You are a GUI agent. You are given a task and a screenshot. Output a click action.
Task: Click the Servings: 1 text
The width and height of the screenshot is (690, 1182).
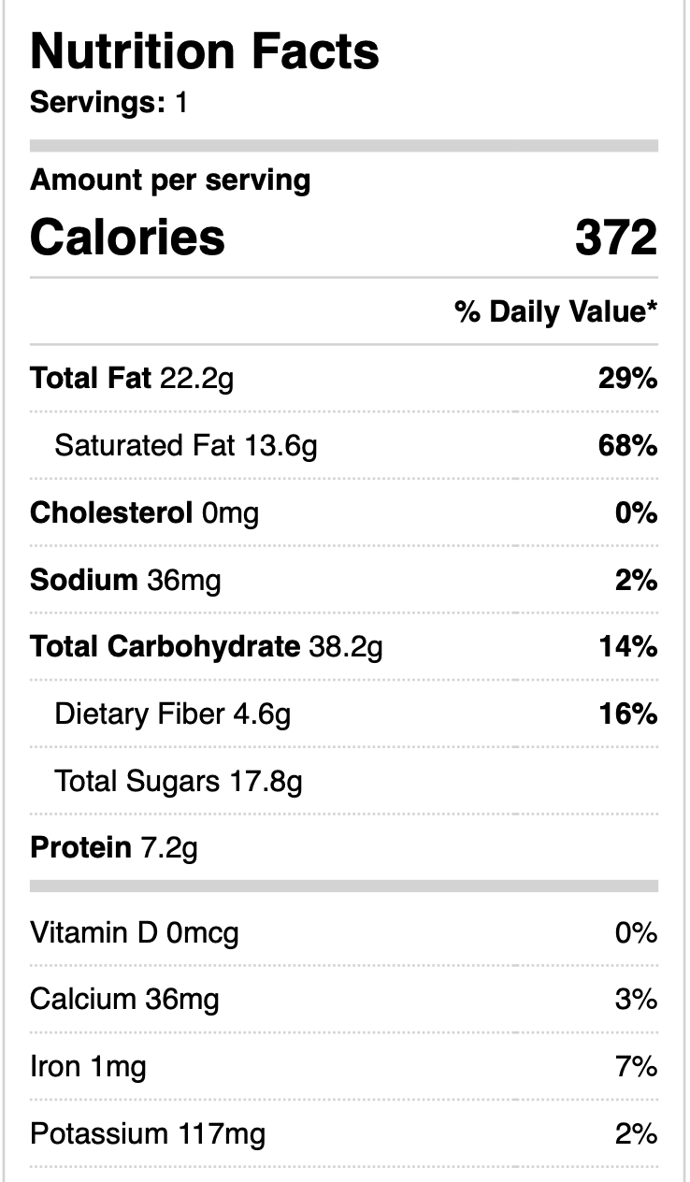[x=108, y=102]
